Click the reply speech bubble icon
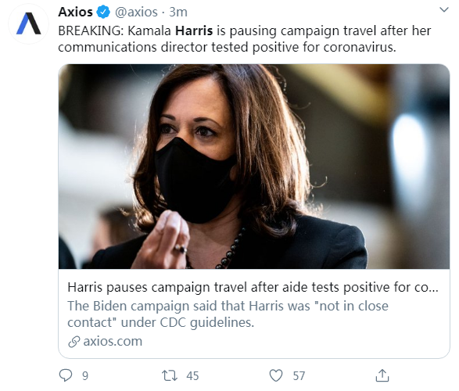This screenshot has width=459, height=391. pos(66,375)
